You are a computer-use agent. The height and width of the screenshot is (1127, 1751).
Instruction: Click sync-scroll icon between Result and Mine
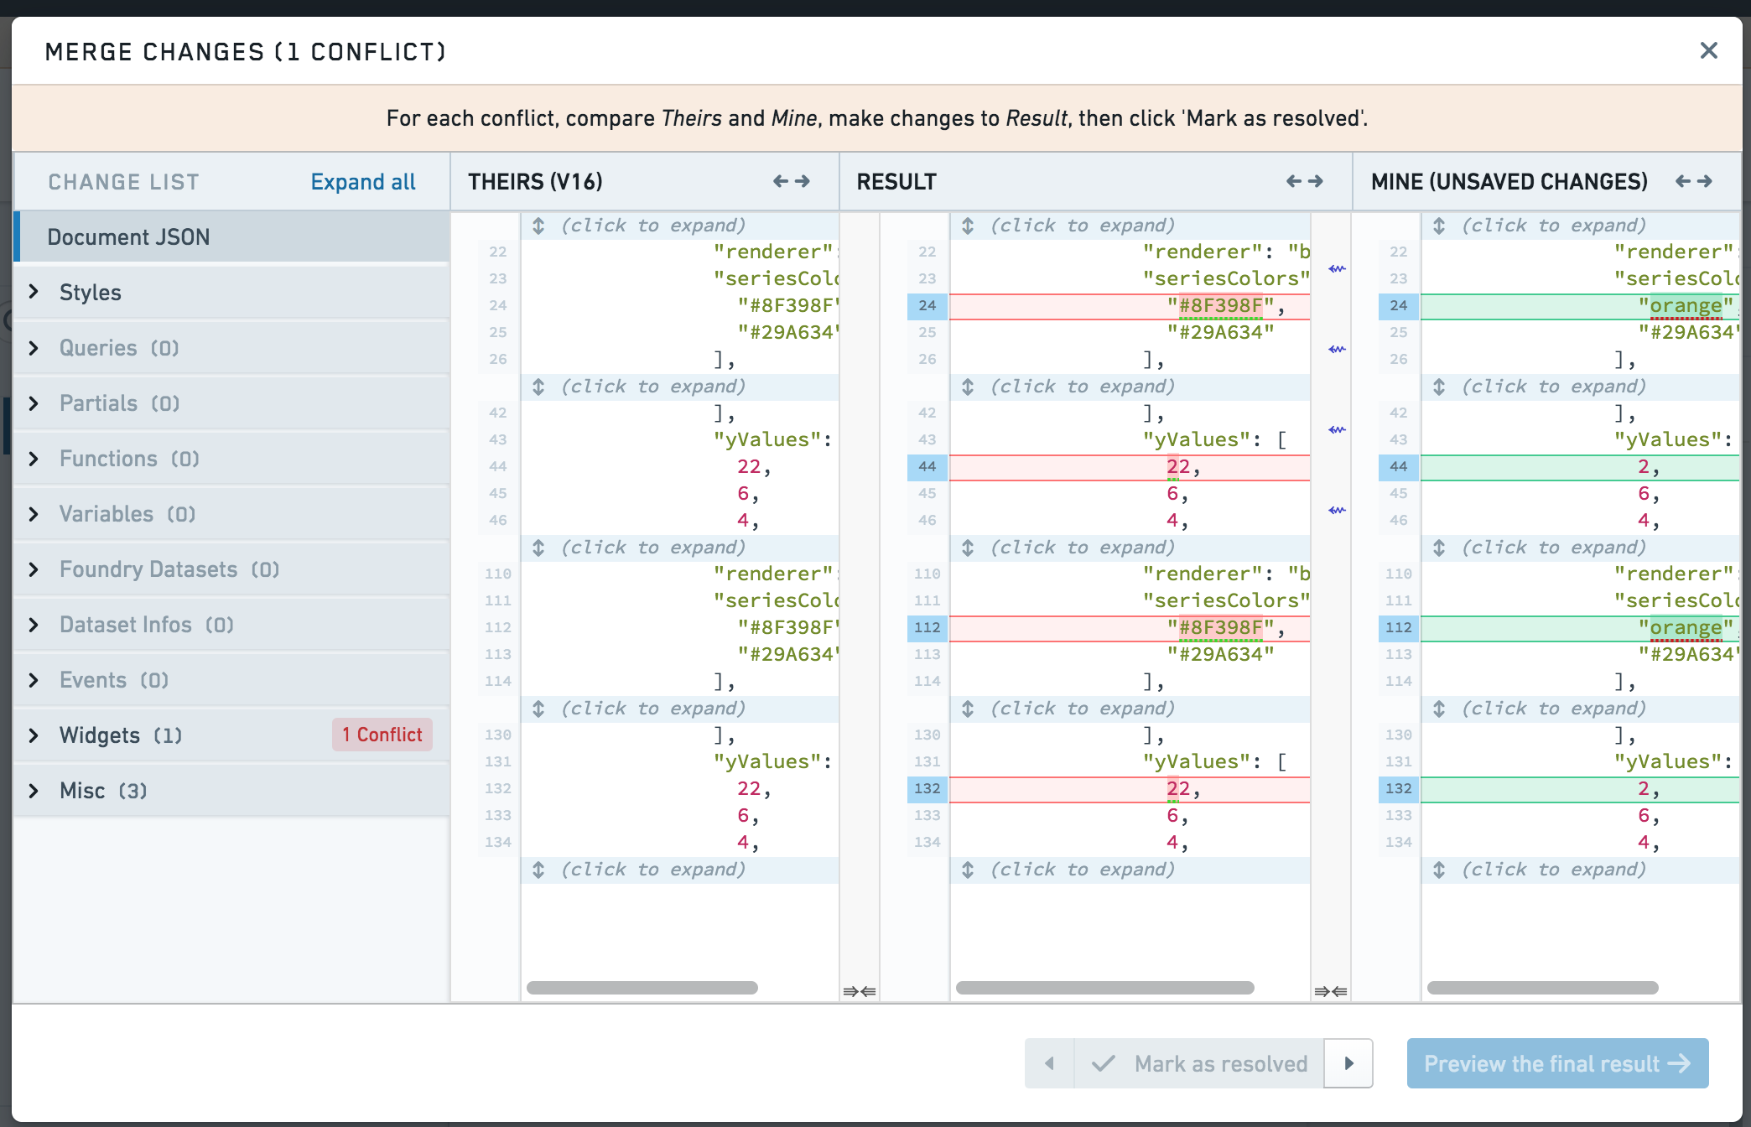point(1331,992)
